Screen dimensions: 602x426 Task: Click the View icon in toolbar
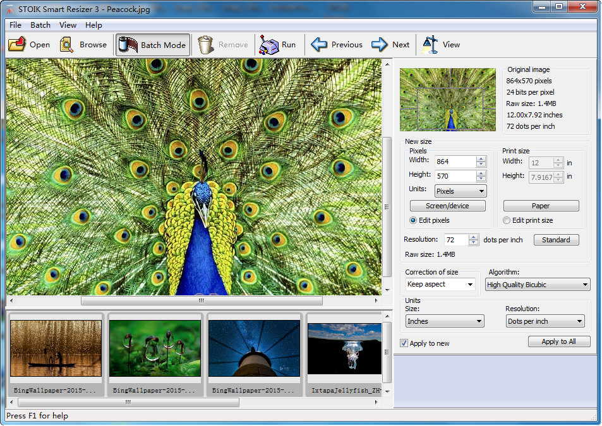point(431,45)
